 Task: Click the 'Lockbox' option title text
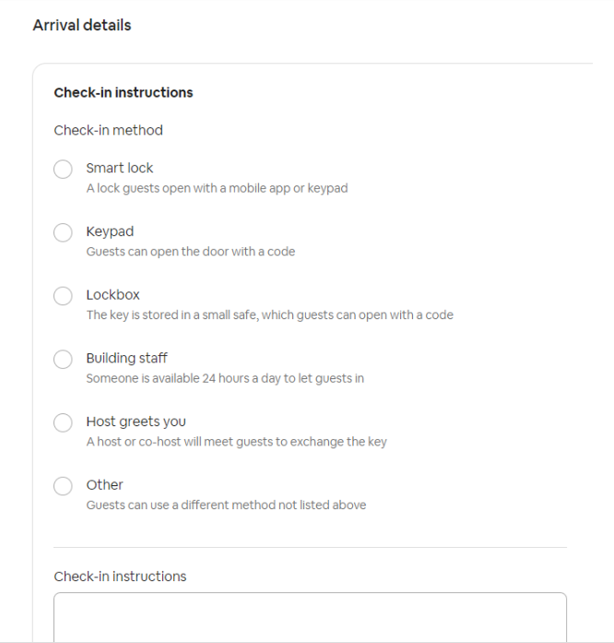(x=112, y=295)
